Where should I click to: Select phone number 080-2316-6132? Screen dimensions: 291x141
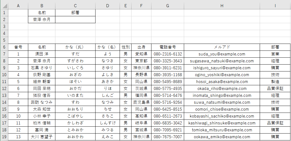pyautogui.click(x=168, y=54)
